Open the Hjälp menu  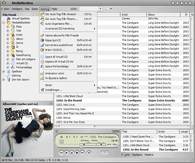point(54,9)
